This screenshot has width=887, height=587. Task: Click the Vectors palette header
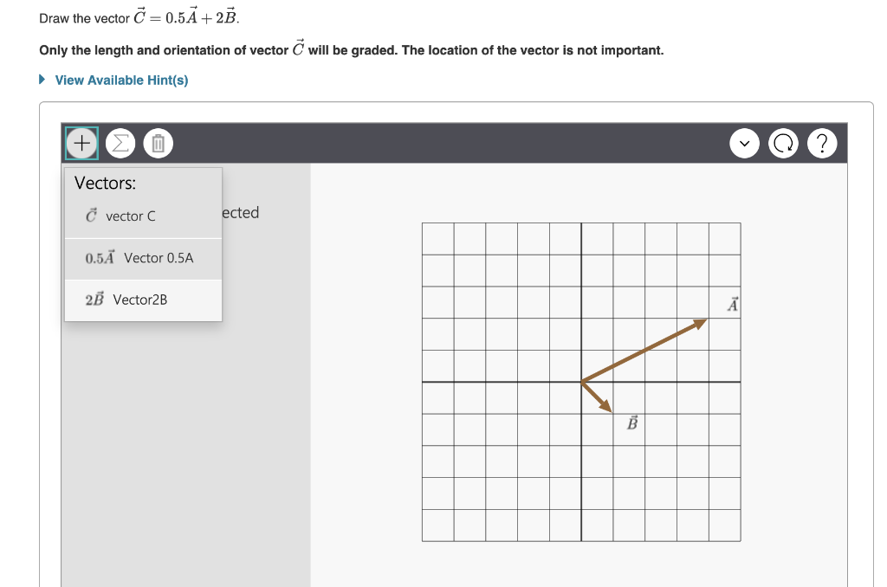tap(105, 183)
